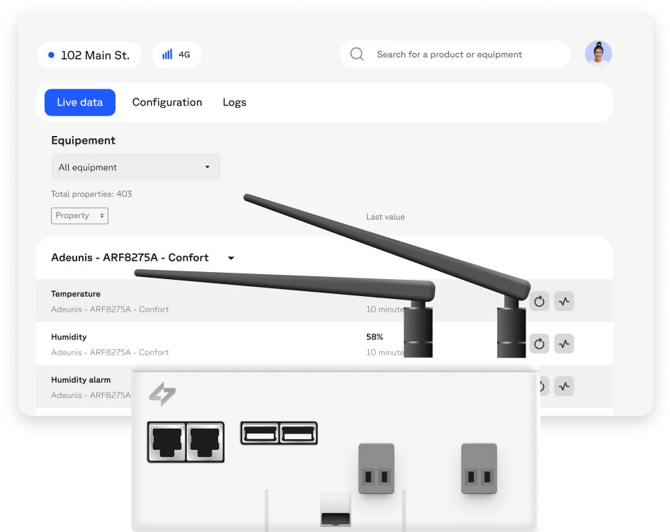Toggle the blue status dot near 102 Main St.
Image resolution: width=670 pixels, height=532 pixels.
point(50,55)
